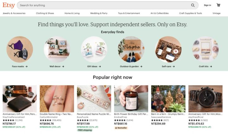
Task: Click the search magnifier icon
Action: [193, 5]
